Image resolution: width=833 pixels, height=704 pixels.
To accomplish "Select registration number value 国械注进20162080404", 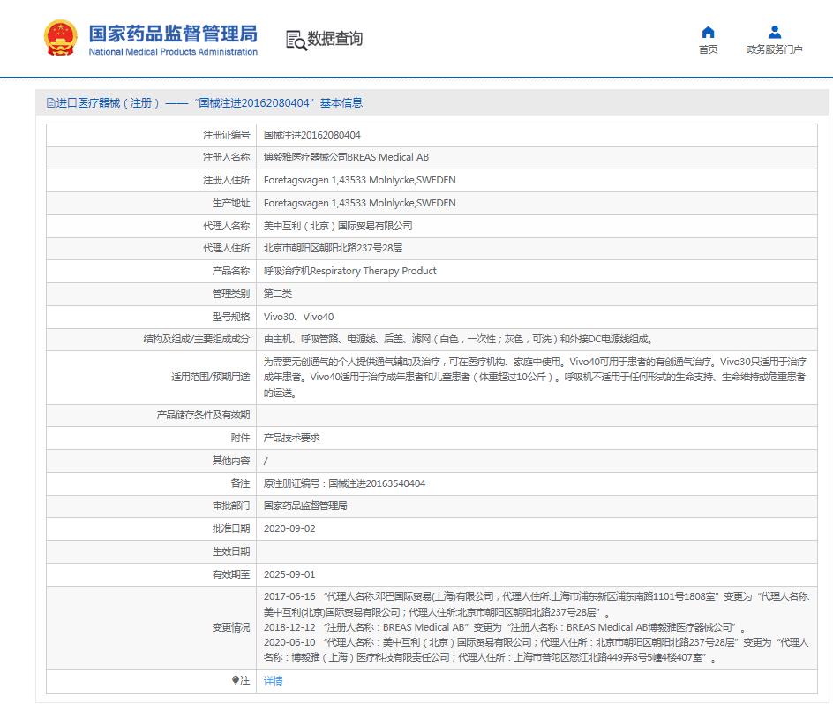I will coord(312,135).
